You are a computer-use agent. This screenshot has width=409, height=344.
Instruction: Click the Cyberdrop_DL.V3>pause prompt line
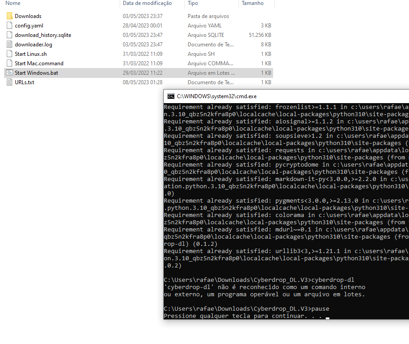[x=247, y=309]
